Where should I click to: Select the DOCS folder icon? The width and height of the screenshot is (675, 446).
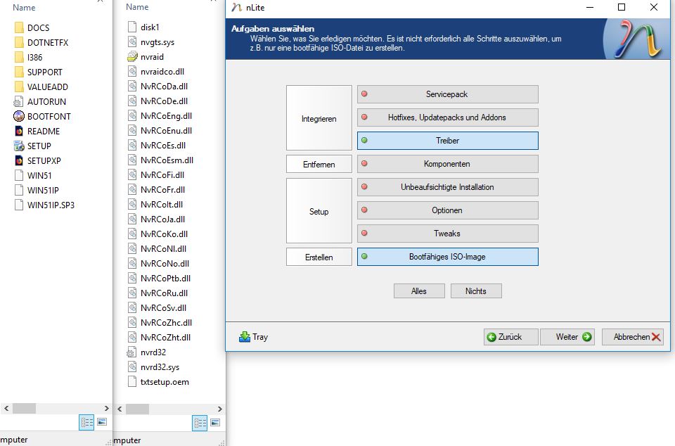point(19,28)
